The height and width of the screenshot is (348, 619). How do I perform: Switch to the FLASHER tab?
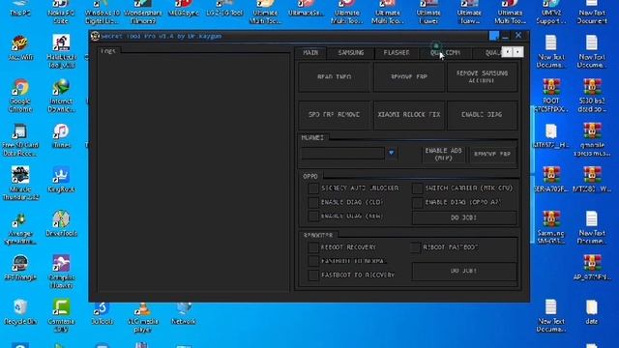point(397,52)
